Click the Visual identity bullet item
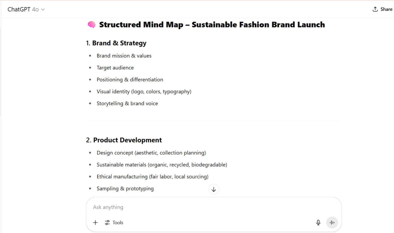 [x=144, y=92]
